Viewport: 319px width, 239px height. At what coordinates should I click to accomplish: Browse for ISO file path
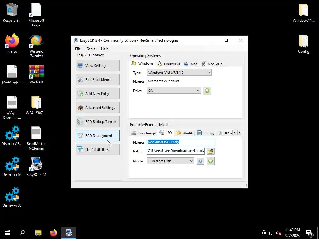point(211,151)
